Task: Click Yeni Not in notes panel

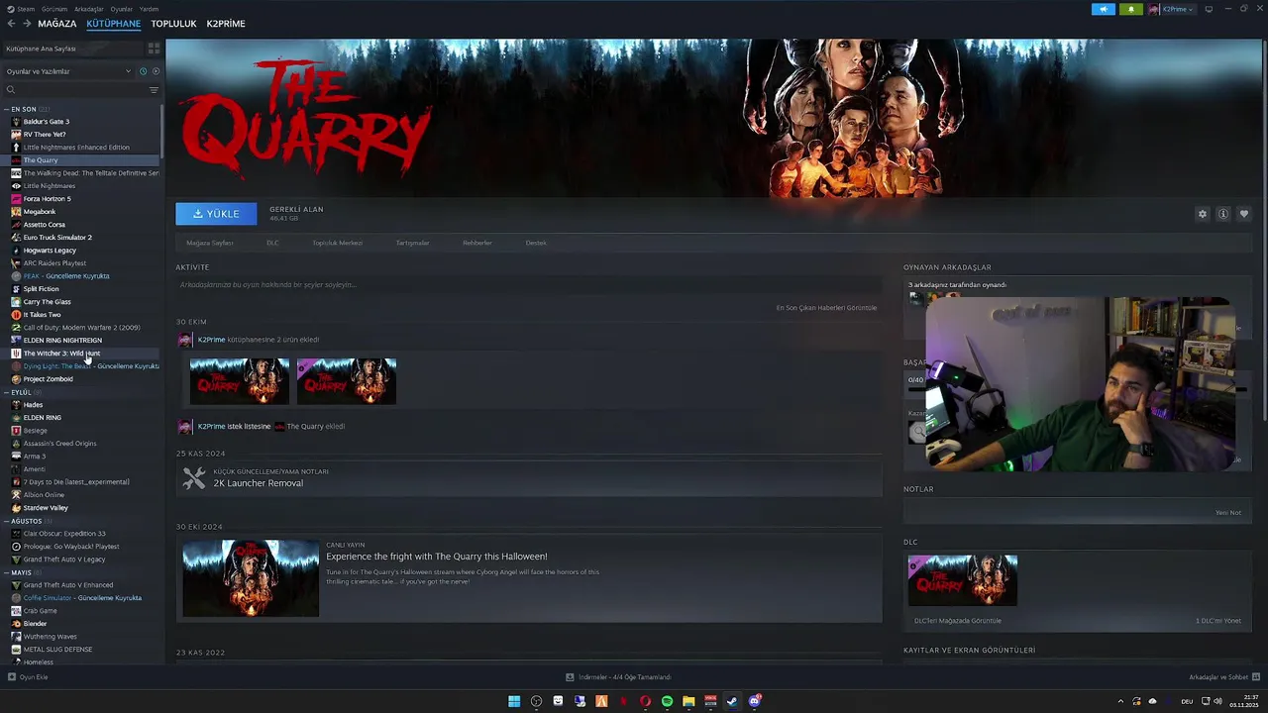Action: 1228,513
